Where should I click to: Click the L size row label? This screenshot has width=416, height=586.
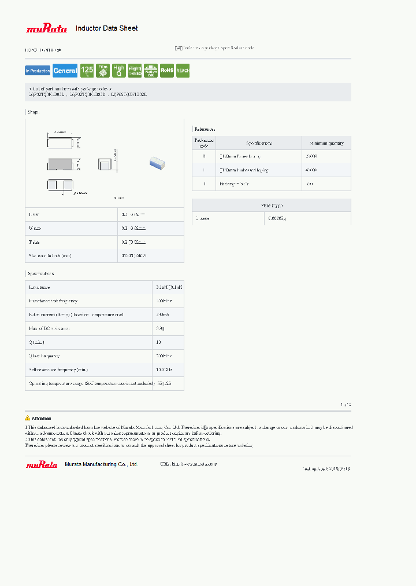coord(34,214)
